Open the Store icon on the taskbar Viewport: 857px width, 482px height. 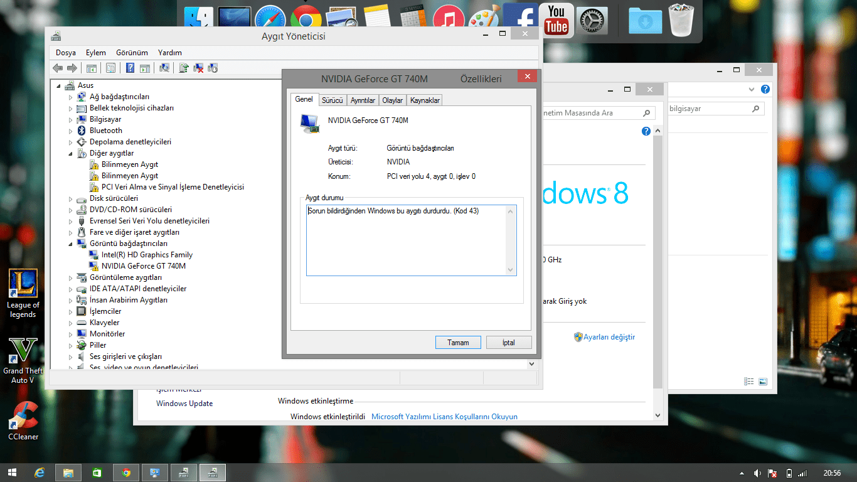97,473
